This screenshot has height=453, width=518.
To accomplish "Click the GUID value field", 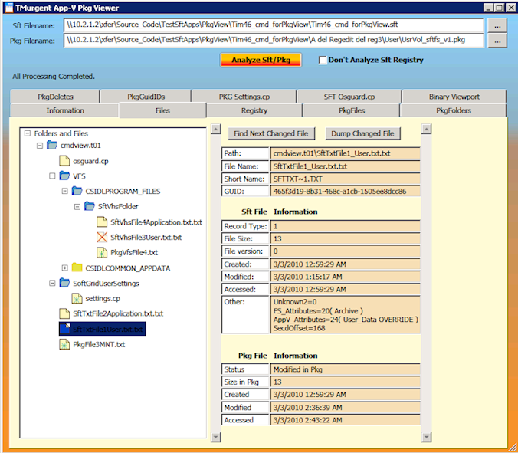I will (346, 191).
